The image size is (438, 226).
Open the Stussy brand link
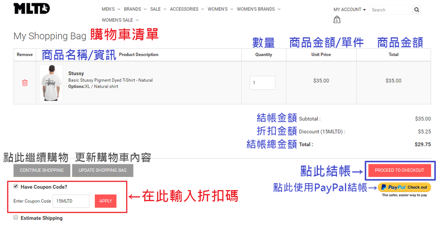coord(76,73)
